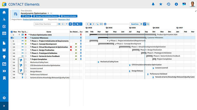Image resolution: width=197 pixels, height=110 pixels.
Task: Jump to today calendar icon in Gantt toolbar
Action: [x=91, y=24]
